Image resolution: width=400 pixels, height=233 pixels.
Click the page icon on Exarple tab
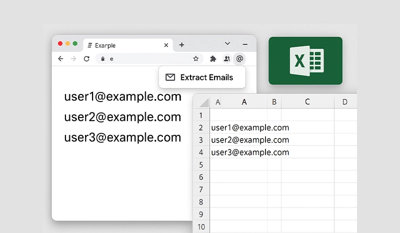click(x=90, y=45)
